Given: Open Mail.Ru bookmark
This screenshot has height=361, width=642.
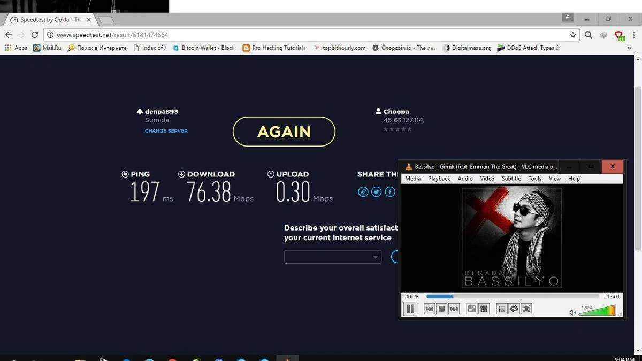Looking at the screenshot, I should pyautogui.click(x=47, y=48).
